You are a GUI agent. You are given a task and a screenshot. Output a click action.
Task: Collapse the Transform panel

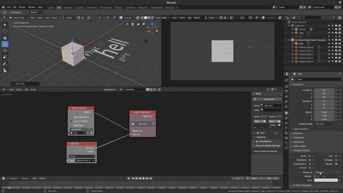[x=298, y=85]
